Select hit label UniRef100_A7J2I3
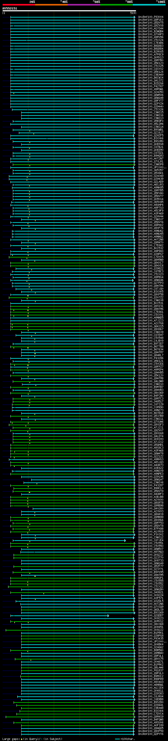 point(151,320)
